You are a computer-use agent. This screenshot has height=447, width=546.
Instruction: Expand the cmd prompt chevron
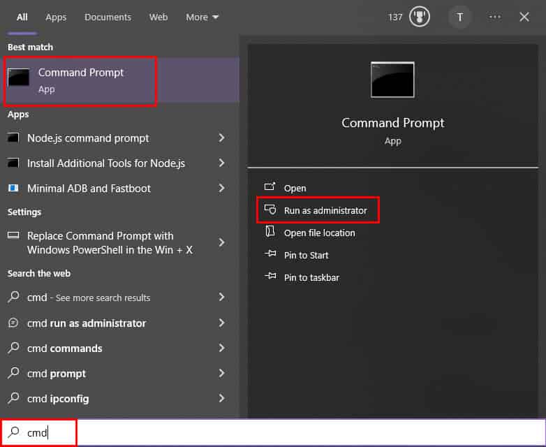[x=221, y=373]
